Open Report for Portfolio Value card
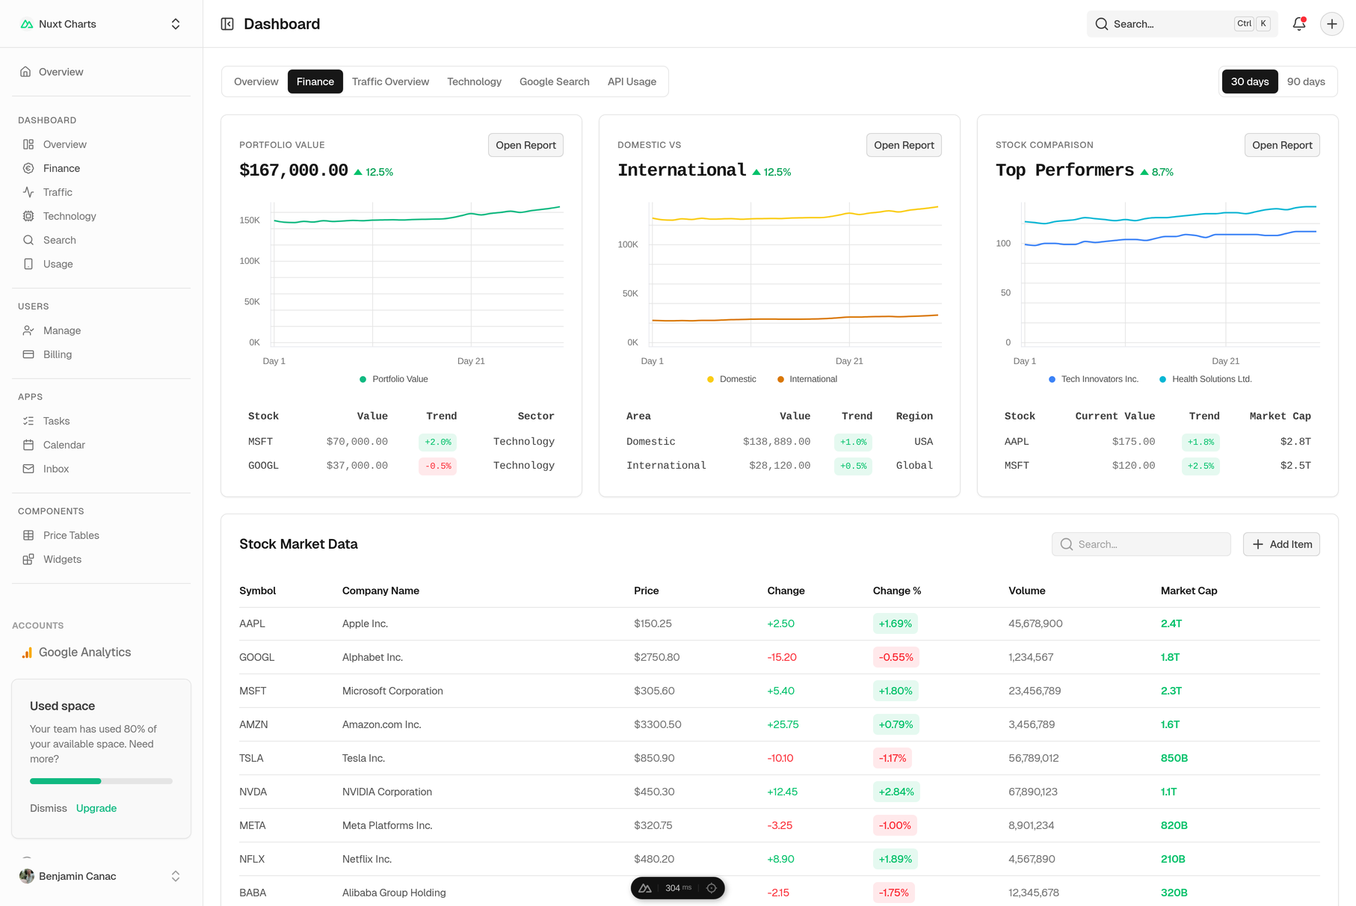Screen dimensions: 1356x906 coord(526,145)
